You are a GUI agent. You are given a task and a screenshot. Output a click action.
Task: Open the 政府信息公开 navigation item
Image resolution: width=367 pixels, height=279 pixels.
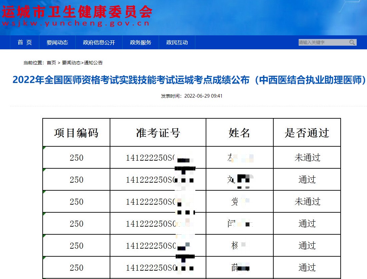tap(99, 42)
